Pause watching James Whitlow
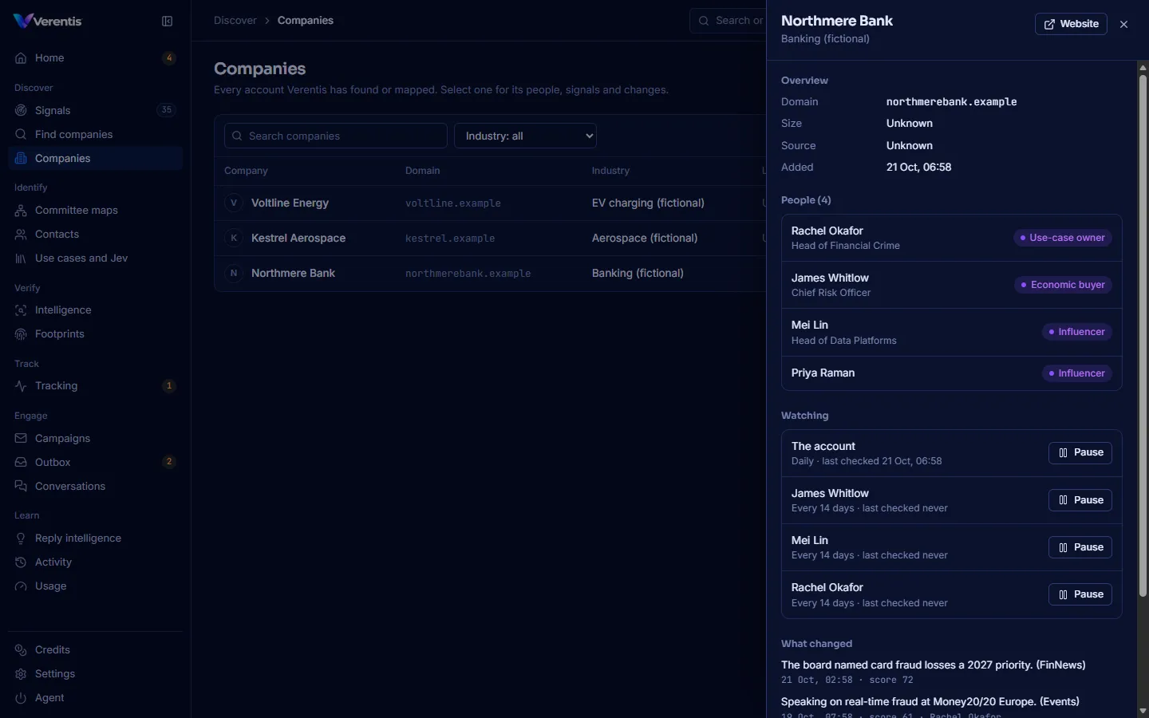Screen dimensions: 1149x718 (x=1080, y=500)
